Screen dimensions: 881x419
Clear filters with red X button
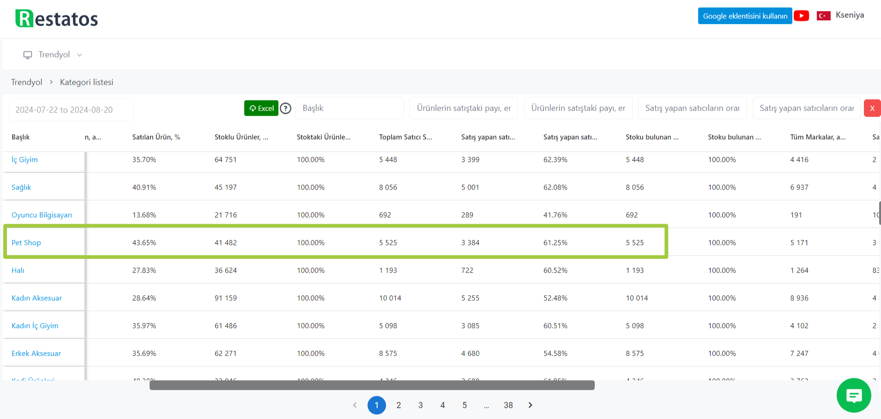[872, 108]
